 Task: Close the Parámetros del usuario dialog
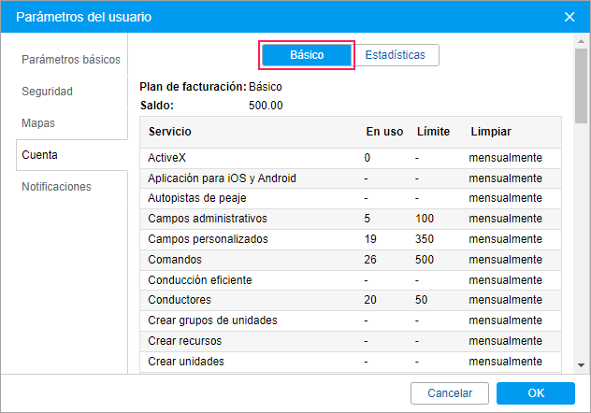[x=570, y=17]
